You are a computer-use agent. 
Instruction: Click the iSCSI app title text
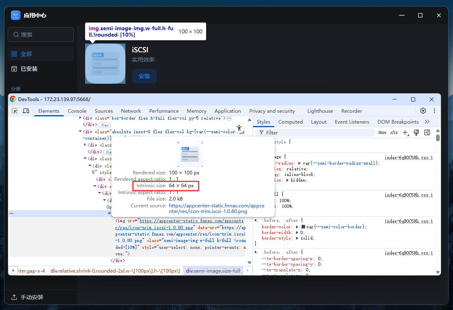coord(140,50)
